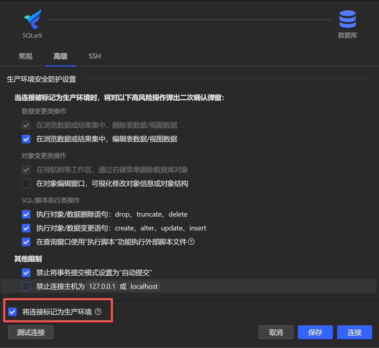Uncheck 禁止将事务提交模式设置为自动提交 checkbox

26,273
